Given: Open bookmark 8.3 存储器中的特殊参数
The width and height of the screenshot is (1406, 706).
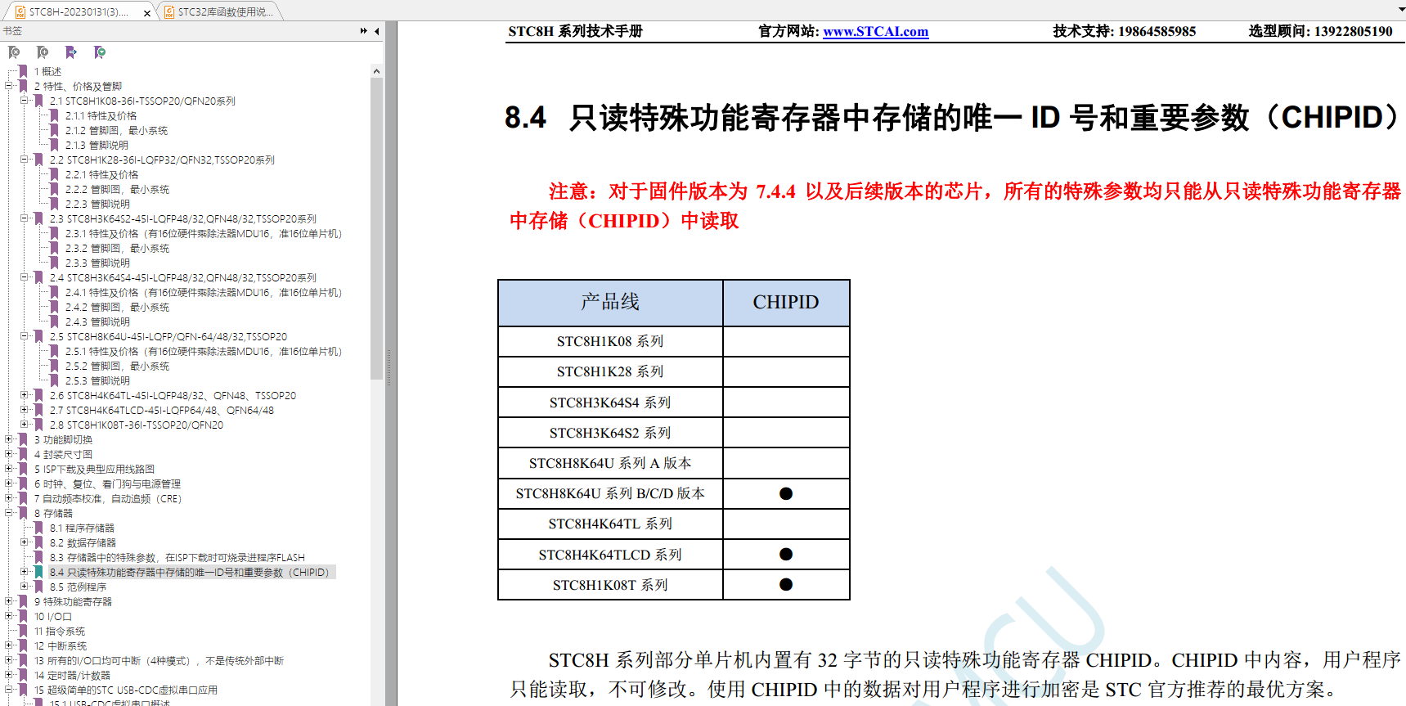Looking at the screenshot, I should 177,558.
